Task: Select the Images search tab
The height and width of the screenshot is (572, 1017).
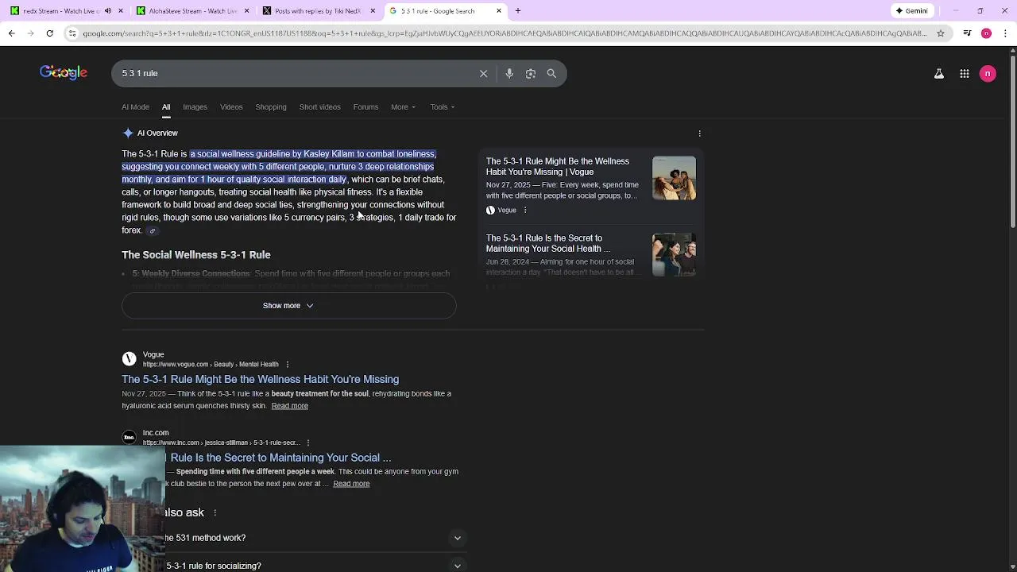Action: [x=195, y=107]
